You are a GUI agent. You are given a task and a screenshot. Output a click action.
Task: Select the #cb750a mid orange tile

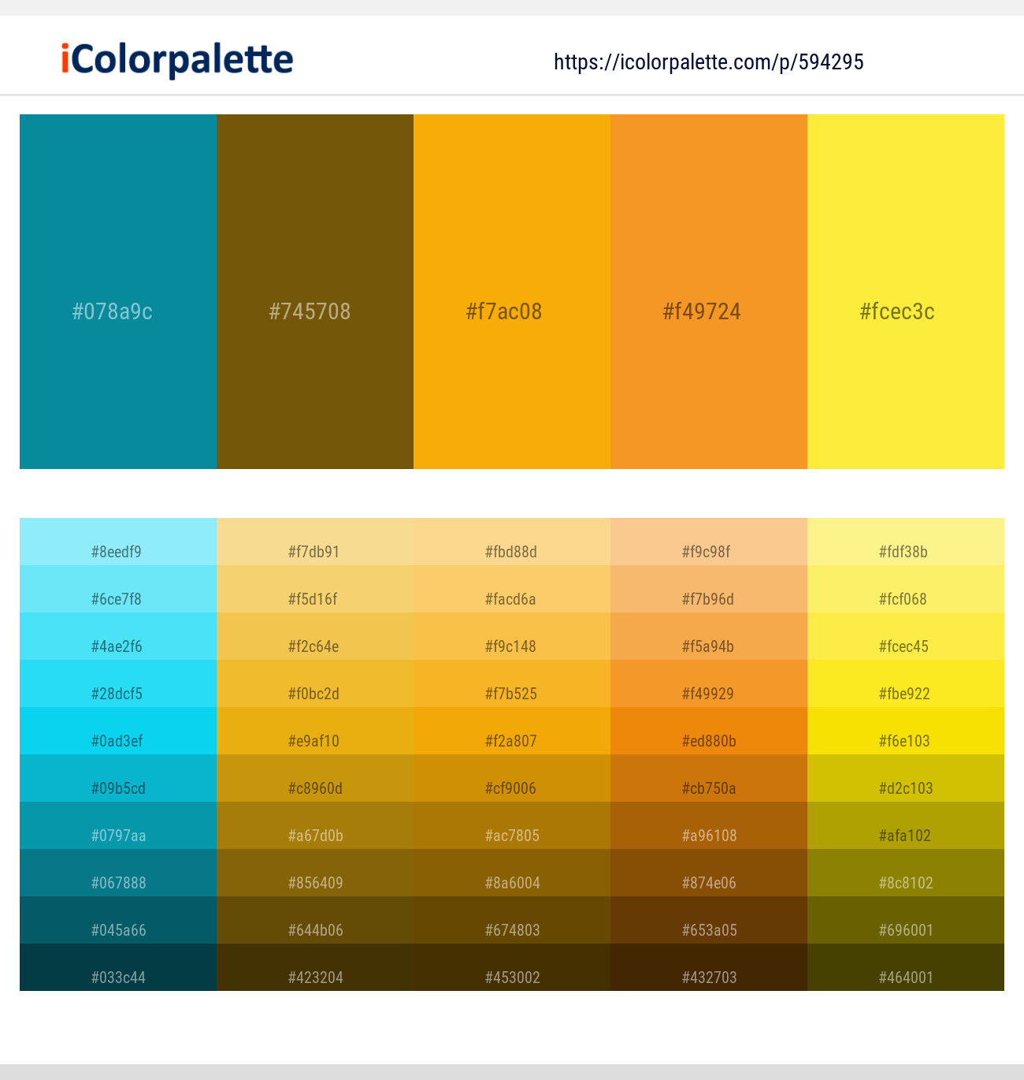tap(708, 788)
